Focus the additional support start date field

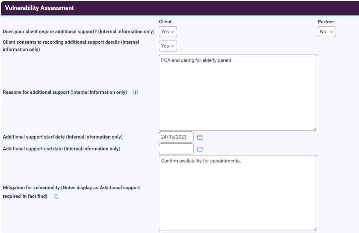tap(176, 137)
